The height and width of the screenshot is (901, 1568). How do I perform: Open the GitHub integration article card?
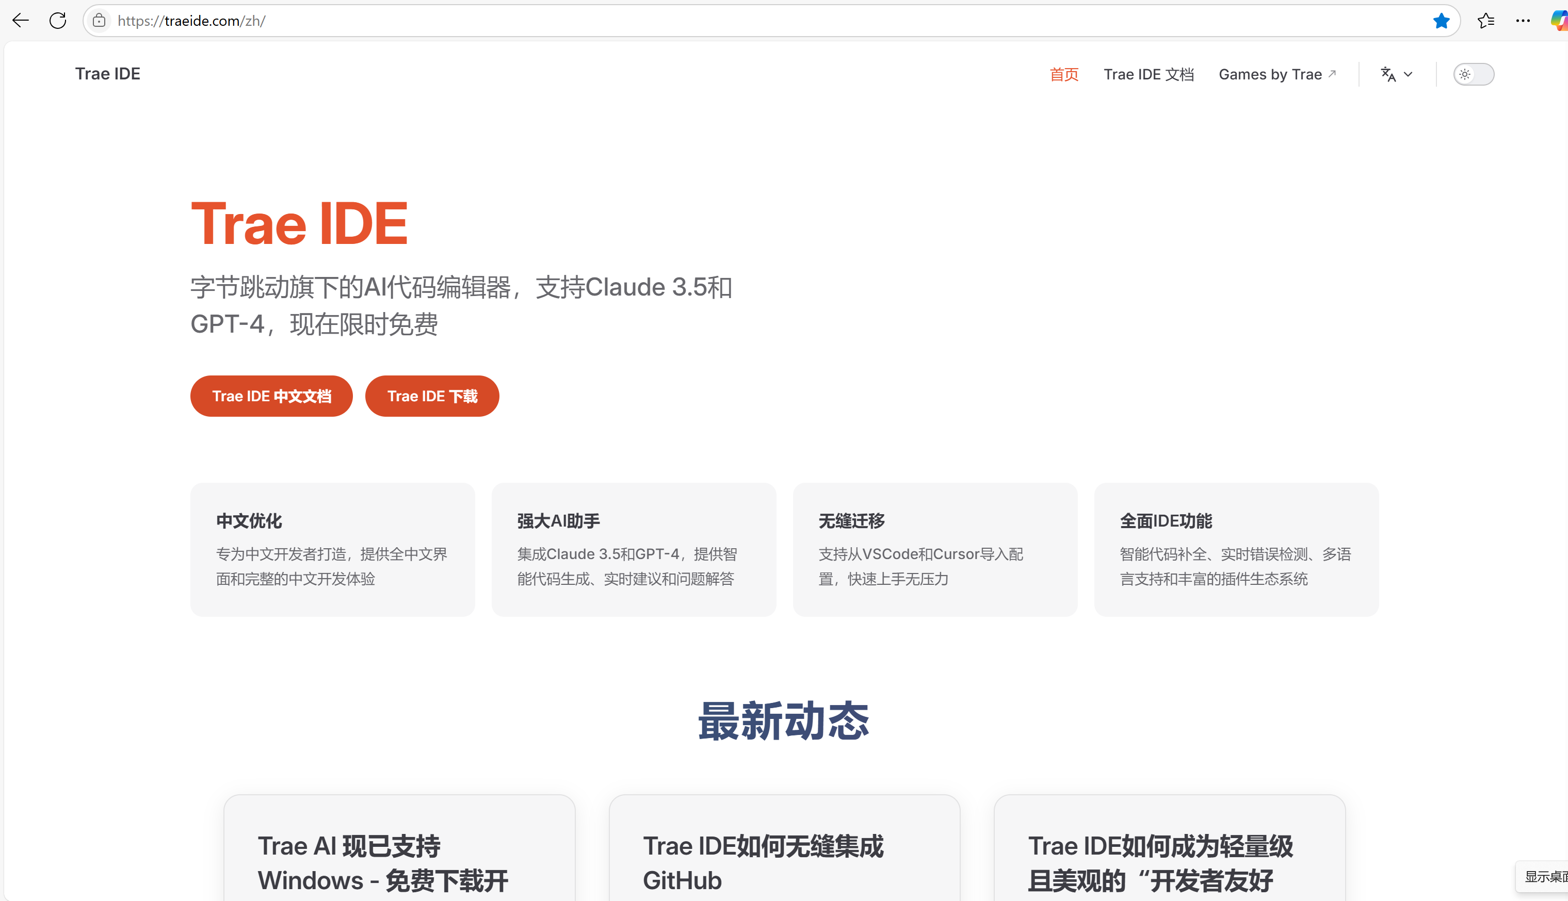point(763,863)
